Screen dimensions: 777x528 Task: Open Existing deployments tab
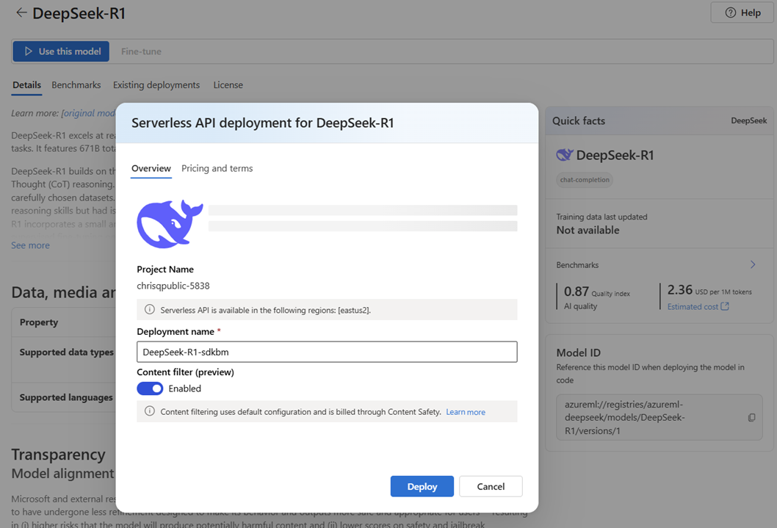(x=156, y=84)
